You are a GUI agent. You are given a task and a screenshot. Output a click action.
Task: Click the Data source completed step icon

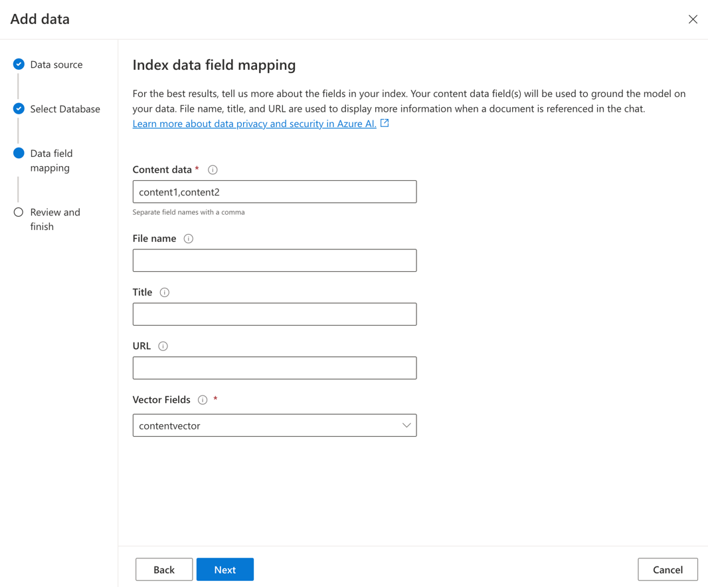19,64
